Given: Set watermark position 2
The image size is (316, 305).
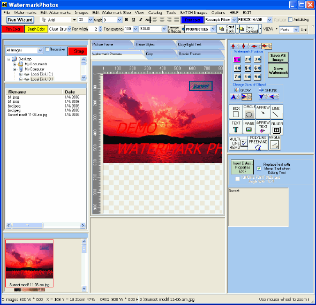Looking at the screenshot, I should [x=247, y=59].
